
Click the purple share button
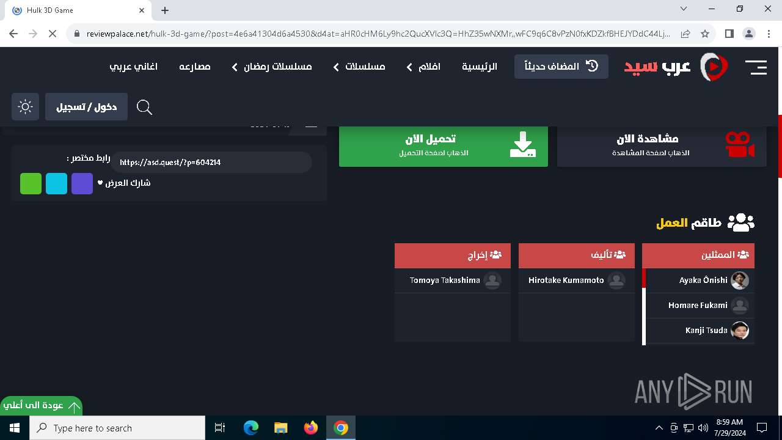[82, 183]
